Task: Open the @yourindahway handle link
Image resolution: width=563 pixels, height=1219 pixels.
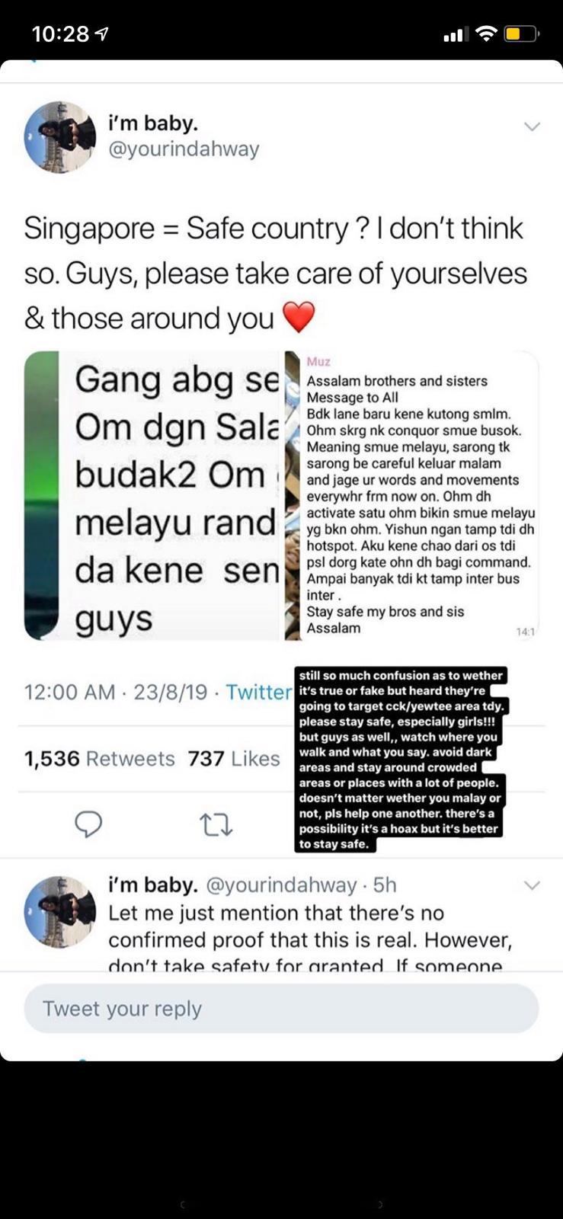Action: click(x=184, y=149)
